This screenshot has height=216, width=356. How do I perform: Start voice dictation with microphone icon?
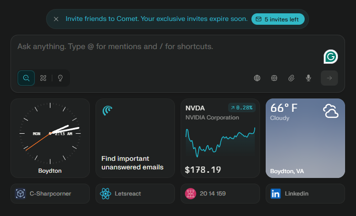pos(308,78)
